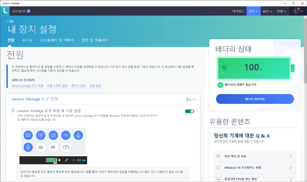Click the power plug icon in taskbar preview

[x=59, y=160]
